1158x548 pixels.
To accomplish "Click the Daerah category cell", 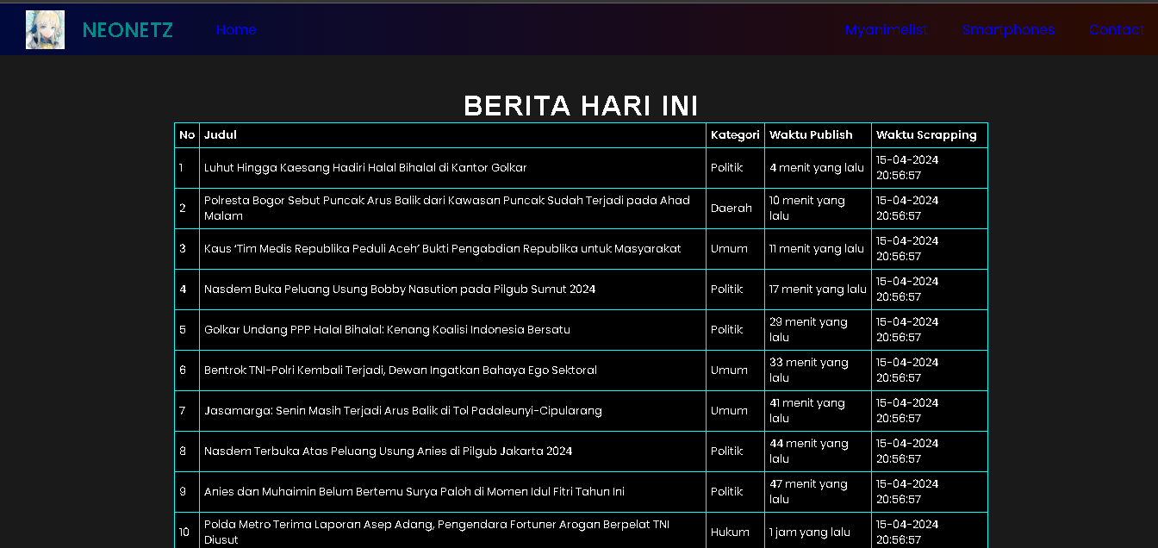I will [x=731, y=209].
